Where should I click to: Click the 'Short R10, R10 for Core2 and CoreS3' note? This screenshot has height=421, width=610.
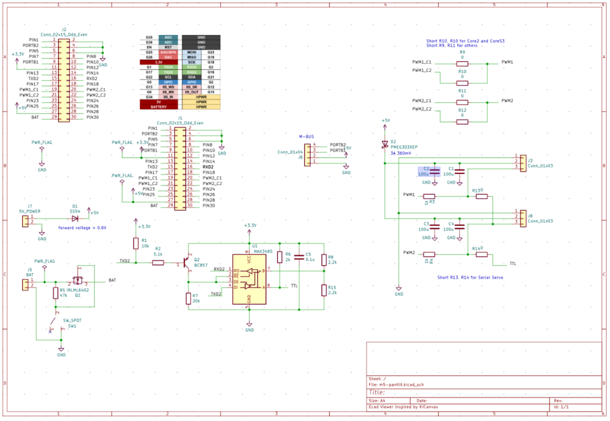pyautogui.click(x=465, y=41)
